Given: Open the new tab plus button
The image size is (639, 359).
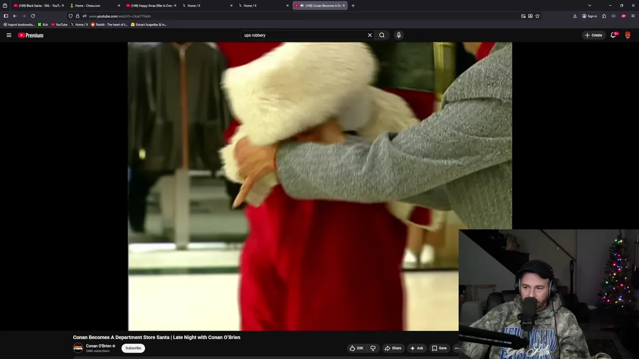Looking at the screenshot, I should [x=353, y=5].
